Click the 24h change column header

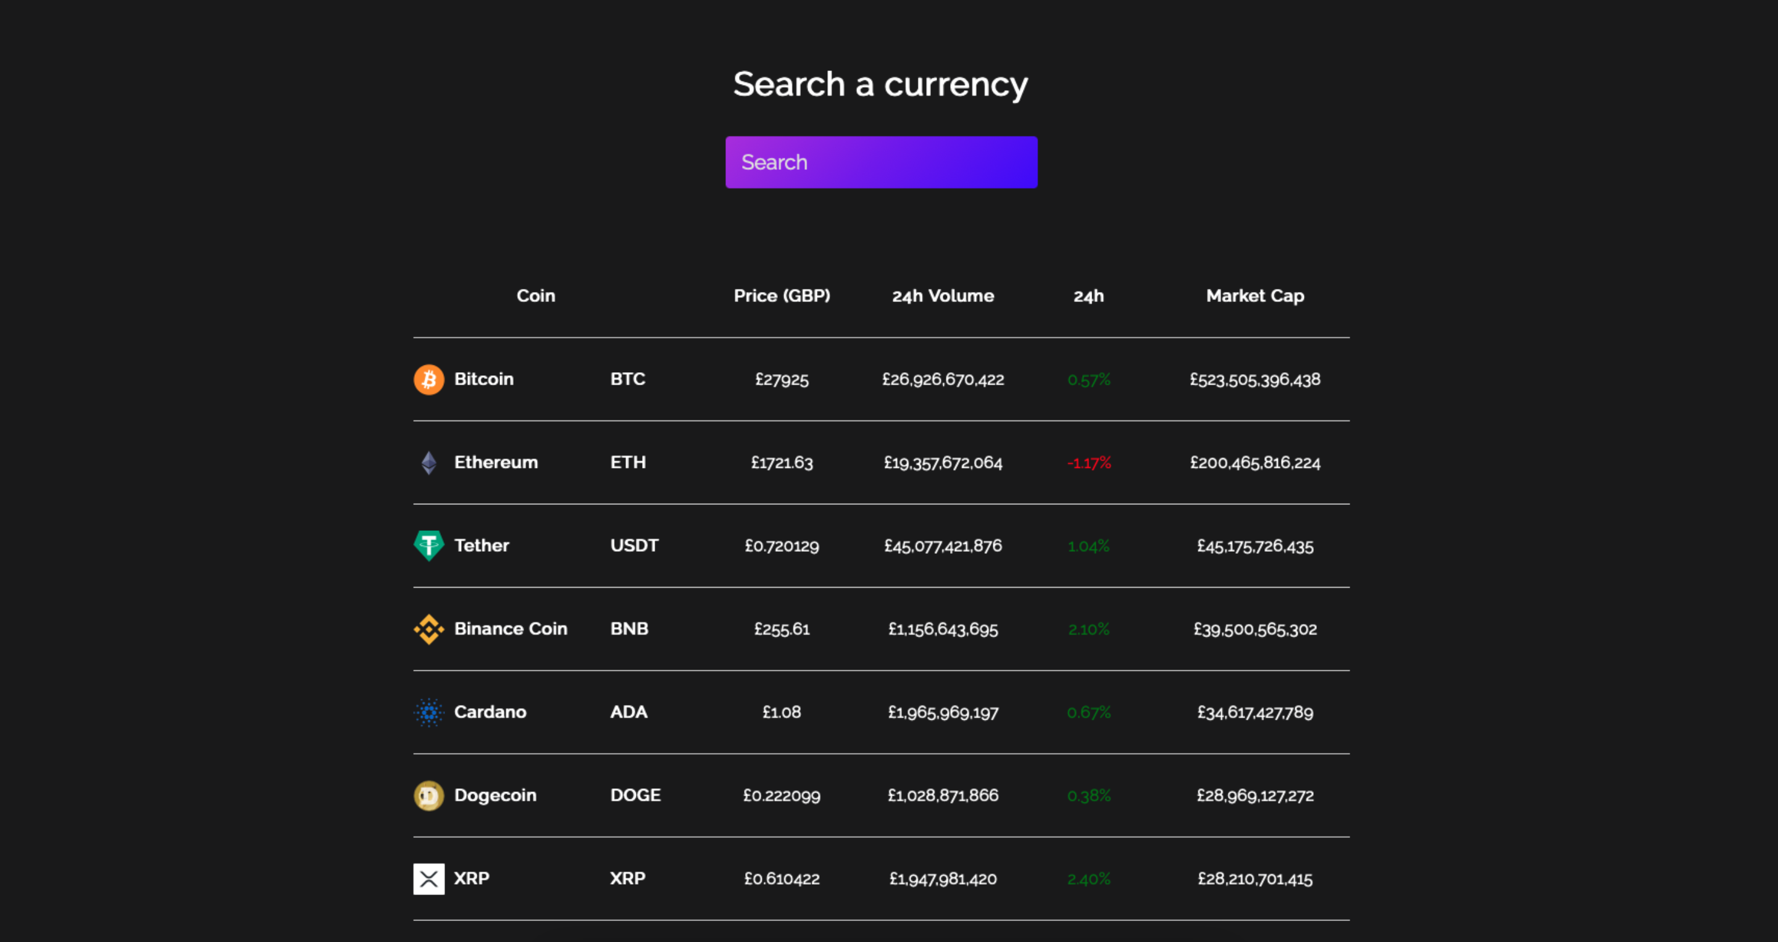1088,296
